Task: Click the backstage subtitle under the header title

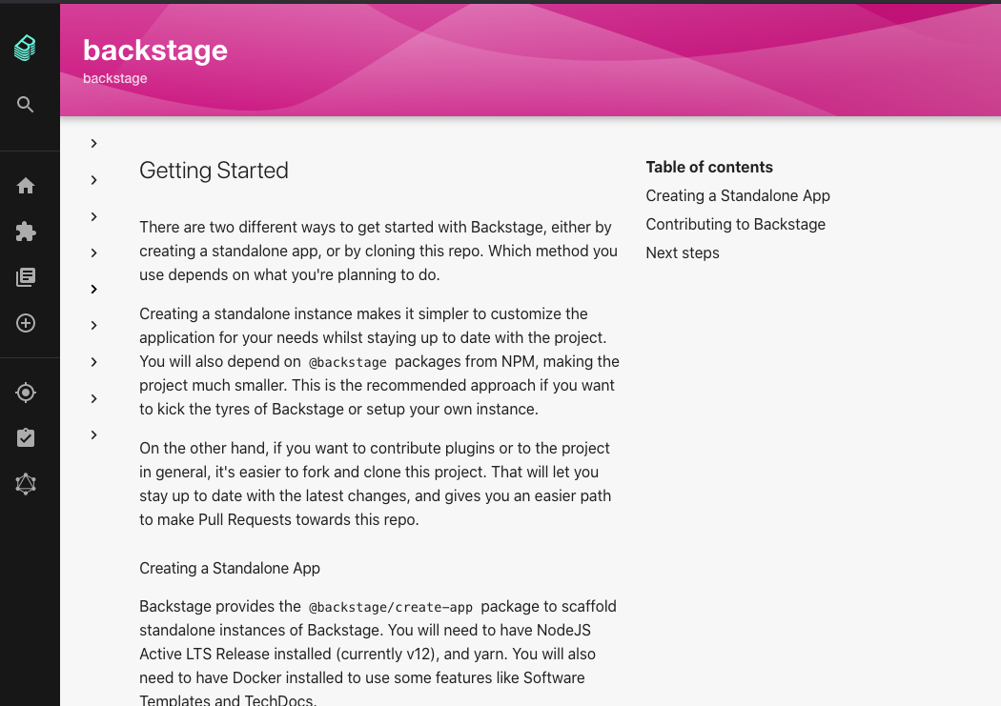Action: pyautogui.click(x=114, y=78)
